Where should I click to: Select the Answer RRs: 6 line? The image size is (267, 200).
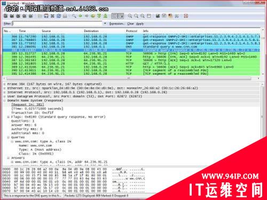[x=23, y=125]
